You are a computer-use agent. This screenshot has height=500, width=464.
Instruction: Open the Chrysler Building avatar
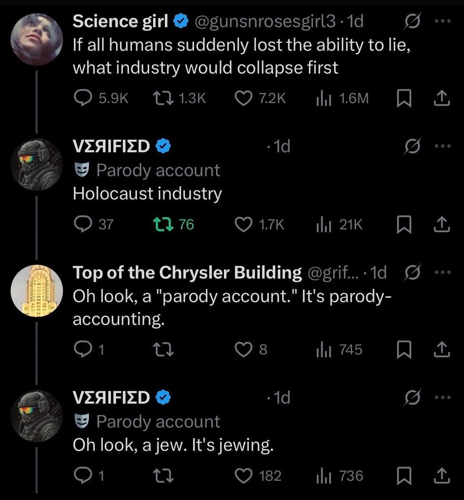37,291
